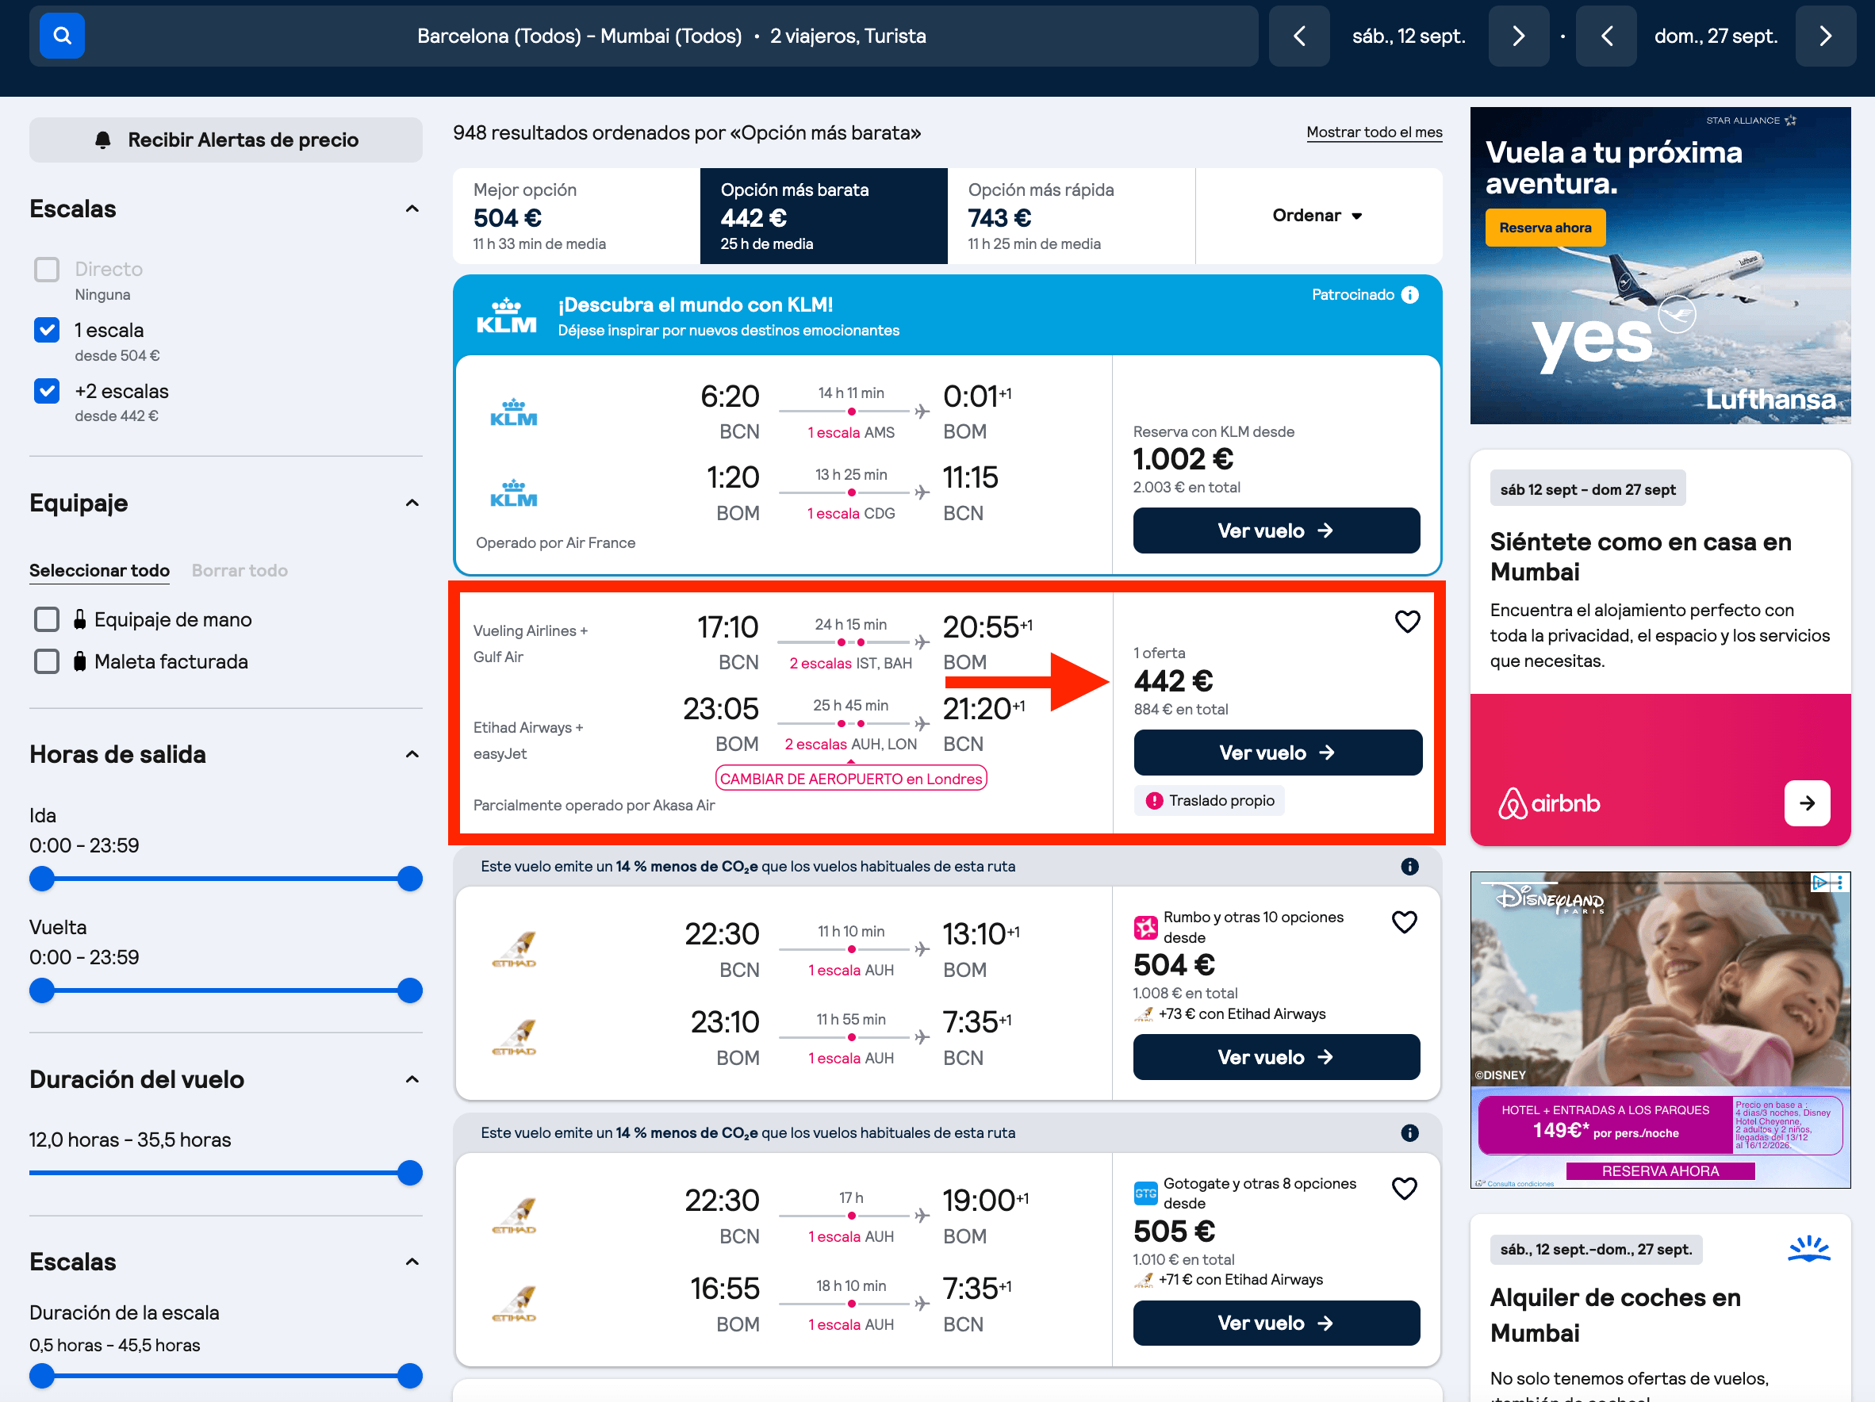
Task: Favorite the 505 € Gotogate flight
Action: coord(1405,1189)
